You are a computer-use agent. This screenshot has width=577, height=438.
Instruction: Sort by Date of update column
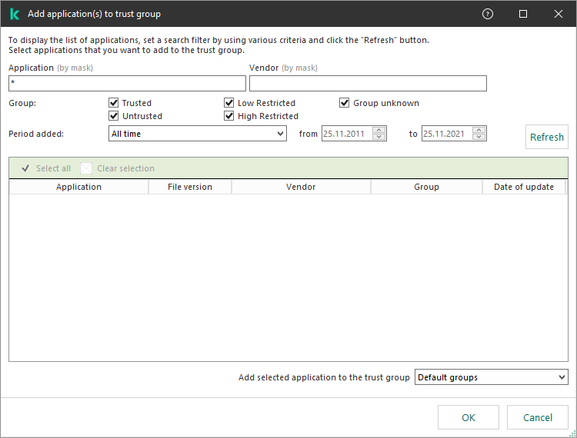click(x=524, y=187)
